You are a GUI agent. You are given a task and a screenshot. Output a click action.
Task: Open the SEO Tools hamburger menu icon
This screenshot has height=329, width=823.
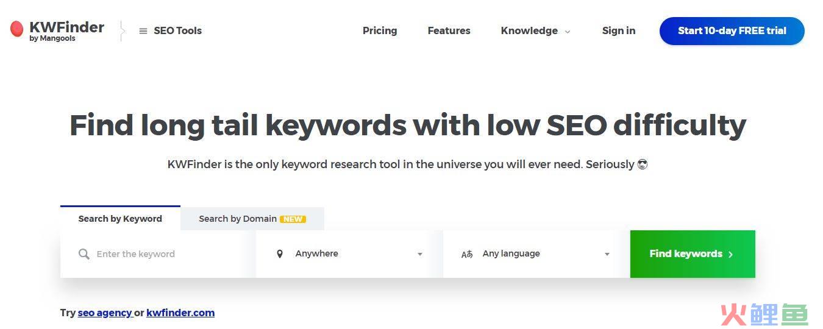pyautogui.click(x=143, y=31)
